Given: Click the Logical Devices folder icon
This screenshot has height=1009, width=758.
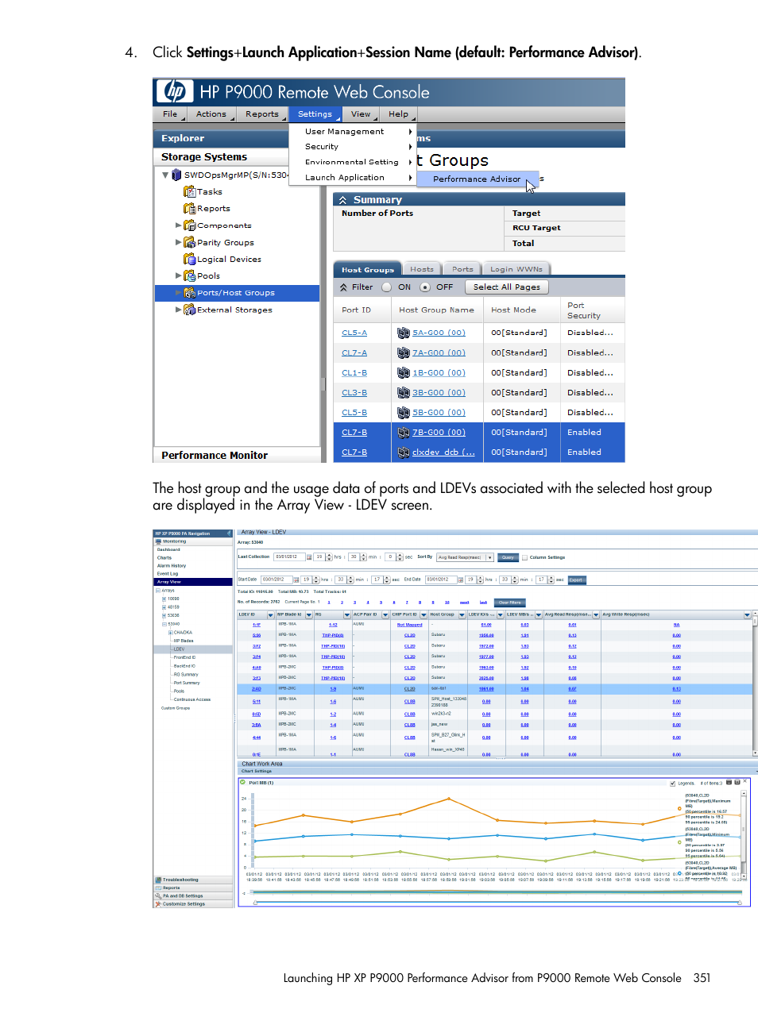Looking at the screenshot, I should [x=190, y=259].
